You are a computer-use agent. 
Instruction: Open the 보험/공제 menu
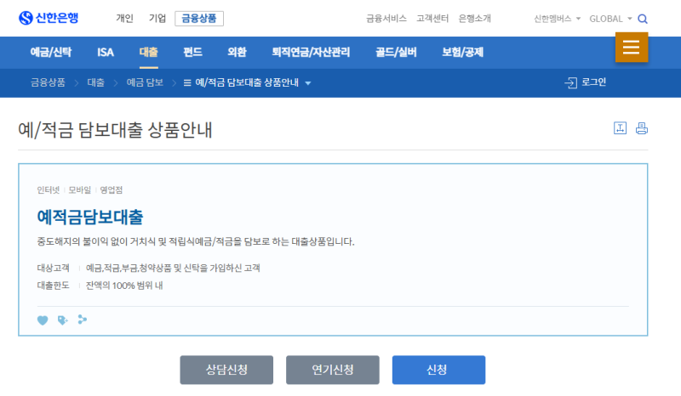click(x=463, y=53)
